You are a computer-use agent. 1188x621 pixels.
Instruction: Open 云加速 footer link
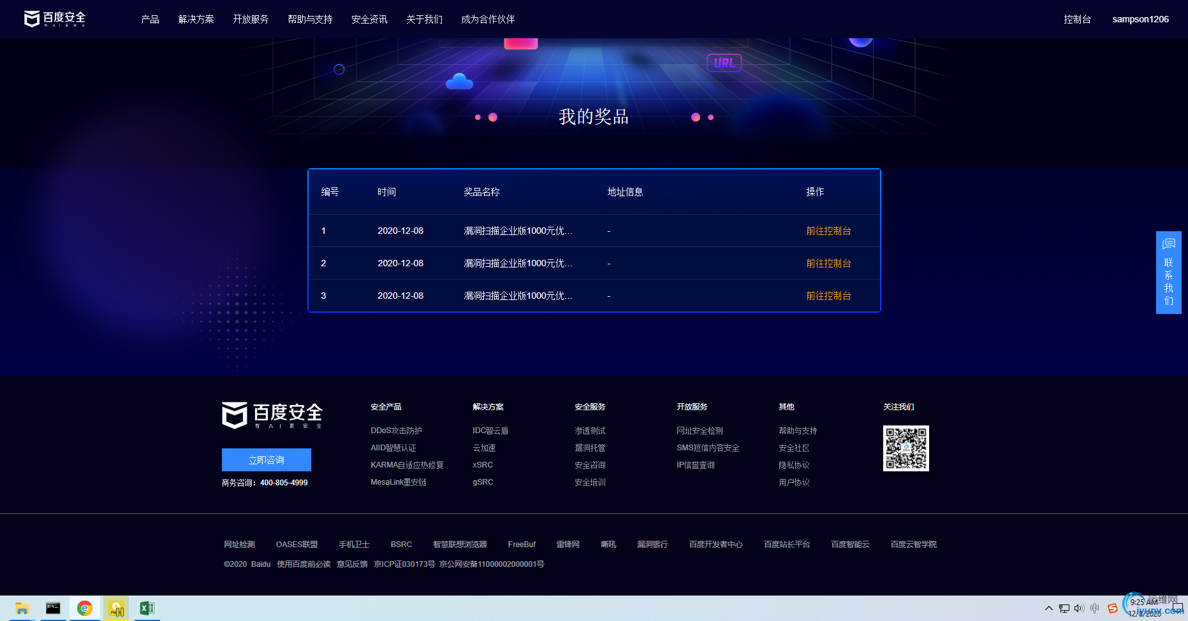(x=484, y=448)
